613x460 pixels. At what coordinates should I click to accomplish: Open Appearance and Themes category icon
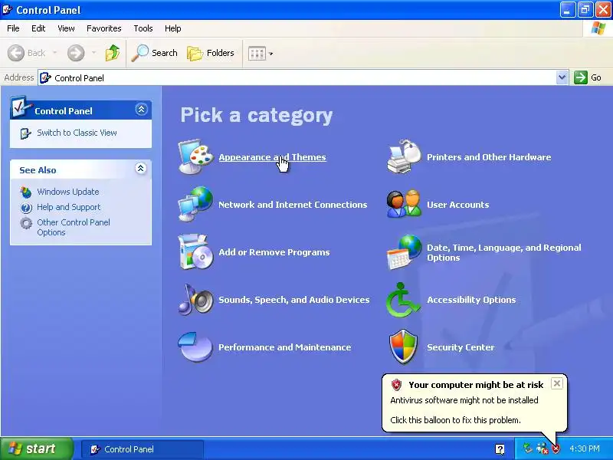(195, 156)
